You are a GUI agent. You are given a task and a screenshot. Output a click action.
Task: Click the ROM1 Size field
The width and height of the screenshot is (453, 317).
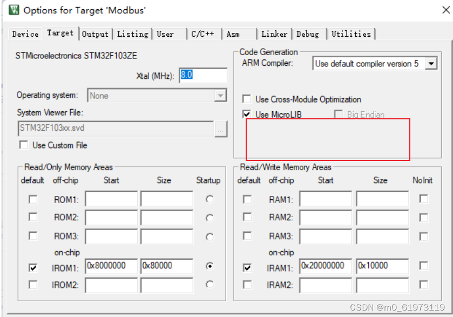click(167, 199)
